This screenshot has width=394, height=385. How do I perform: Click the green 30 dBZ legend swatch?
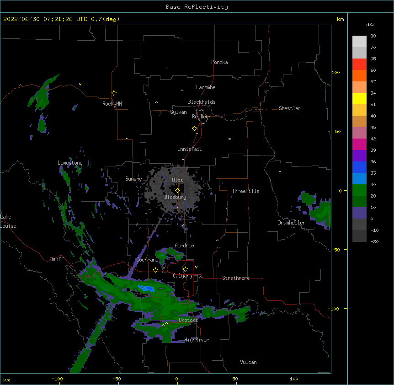click(359, 190)
